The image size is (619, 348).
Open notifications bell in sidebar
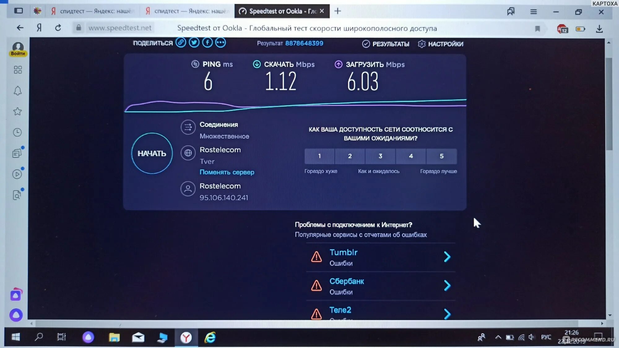(x=18, y=91)
